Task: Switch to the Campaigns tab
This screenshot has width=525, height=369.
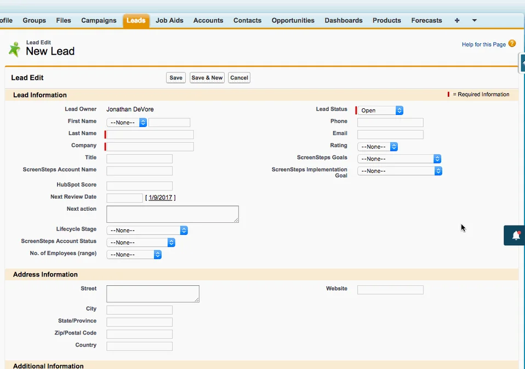Action: pos(99,20)
